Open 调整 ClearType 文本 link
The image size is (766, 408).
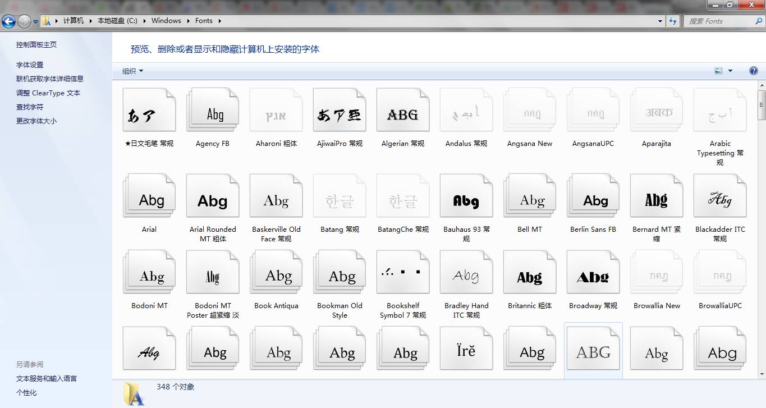(48, 93)
